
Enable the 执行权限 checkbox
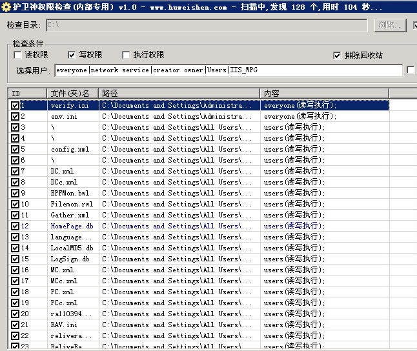(x=126, y=55)
